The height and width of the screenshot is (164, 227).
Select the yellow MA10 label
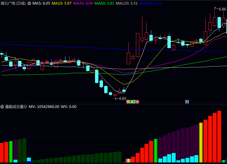coord(62,3)
